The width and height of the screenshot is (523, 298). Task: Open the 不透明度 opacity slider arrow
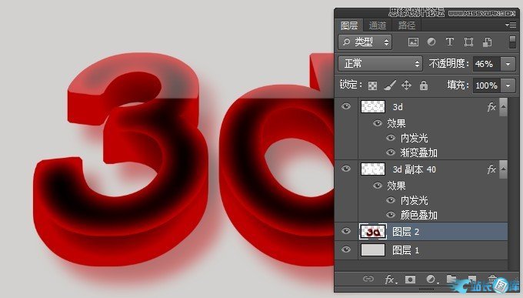(x=508, y=64)
